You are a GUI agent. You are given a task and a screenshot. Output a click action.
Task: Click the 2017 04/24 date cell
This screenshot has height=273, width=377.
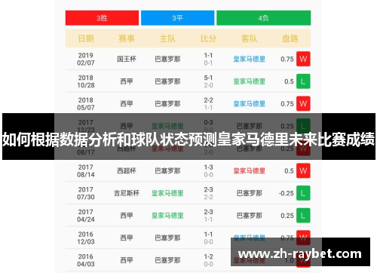pyautogui.click(x=86, y=216)
